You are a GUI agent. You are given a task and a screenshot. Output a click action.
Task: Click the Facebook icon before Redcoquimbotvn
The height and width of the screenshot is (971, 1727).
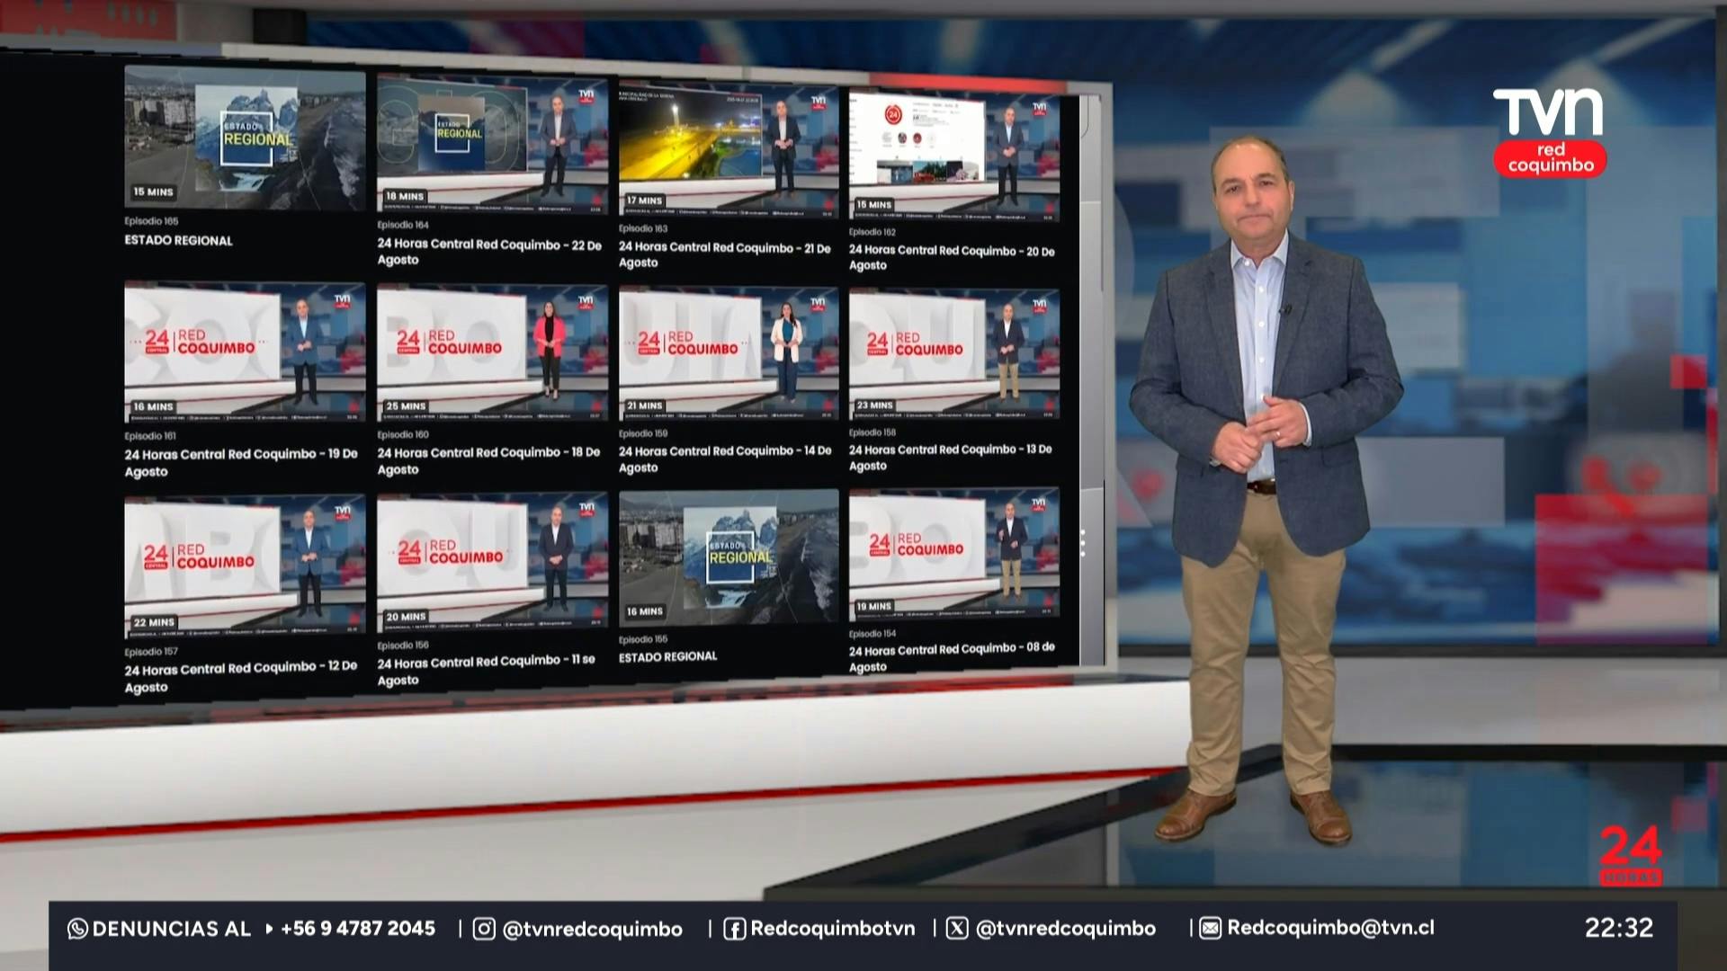[x=734, y=929]
